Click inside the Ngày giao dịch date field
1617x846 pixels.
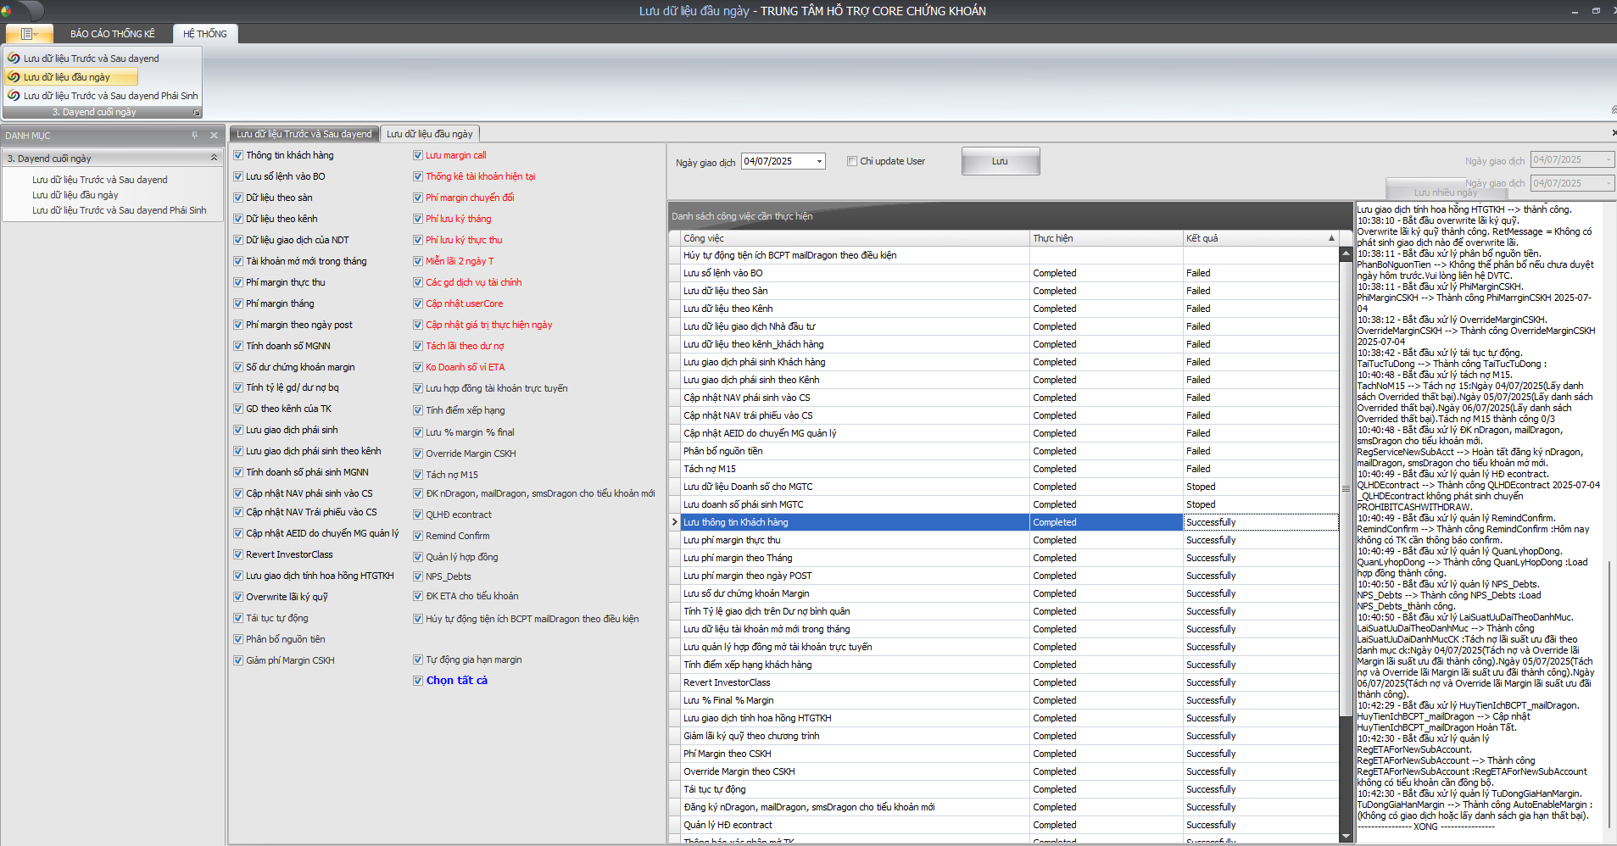[778, 161]
